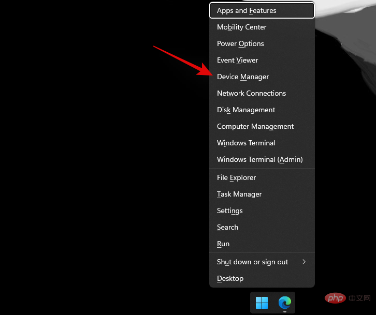Choose Network Connections
This screenshot has height=315, width=376.
click(x=262, y=93)
